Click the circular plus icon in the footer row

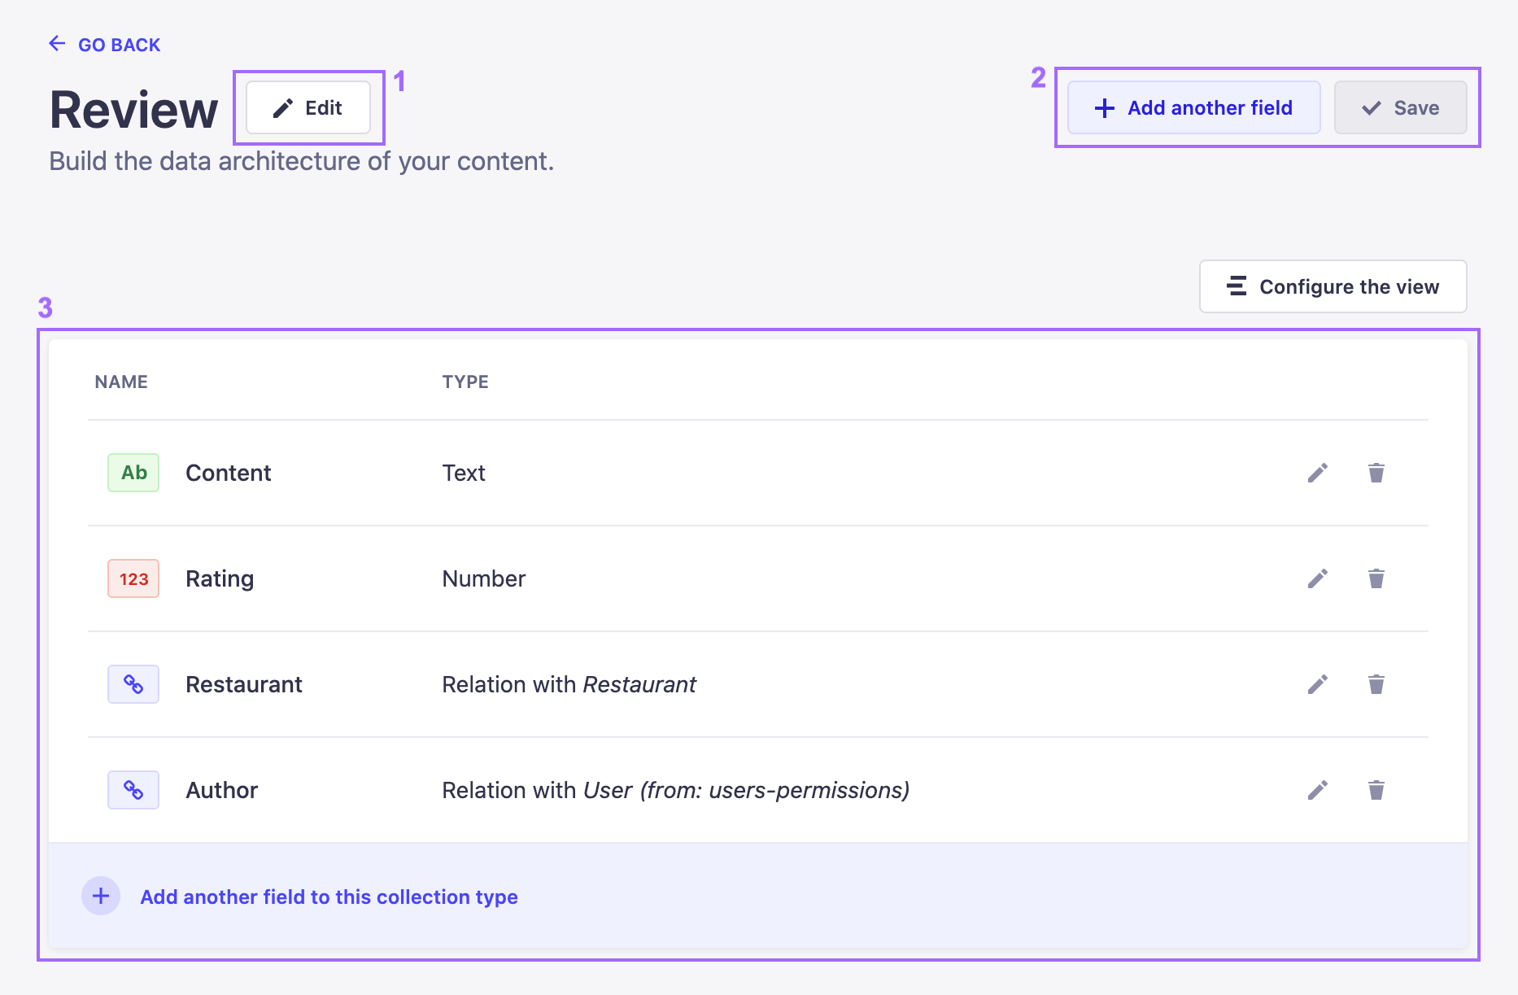point(101,896)
